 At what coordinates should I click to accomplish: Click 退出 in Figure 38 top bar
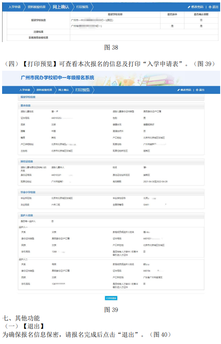pos(213,7)
